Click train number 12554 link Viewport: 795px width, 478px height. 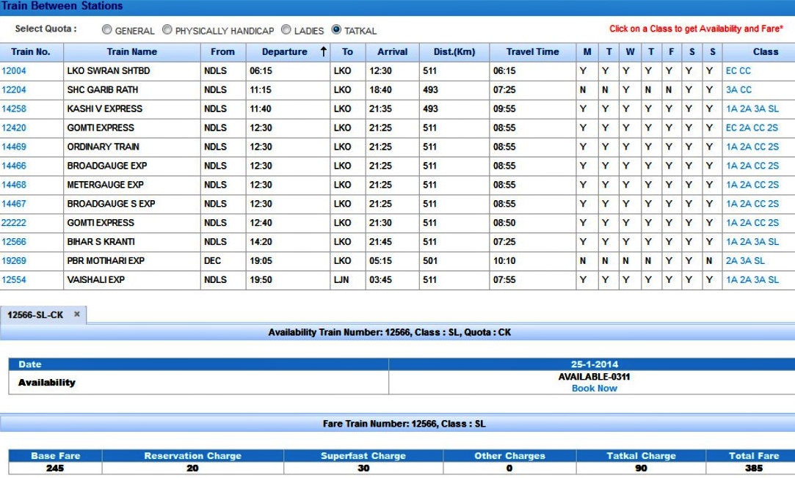click(14, 280)
